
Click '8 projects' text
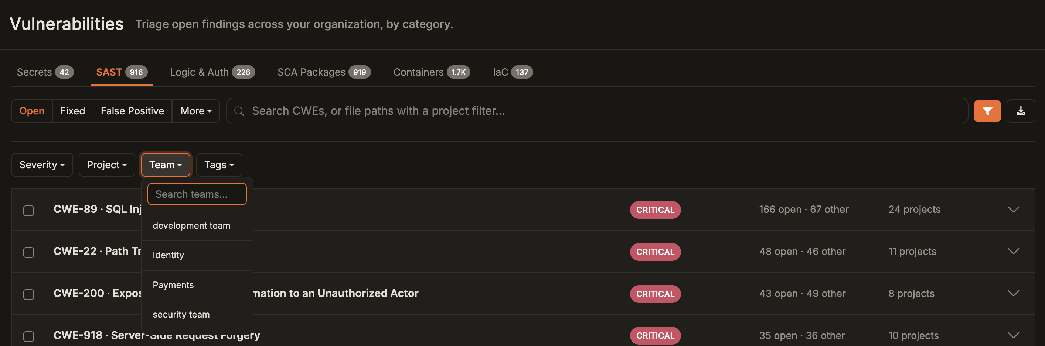911,293
